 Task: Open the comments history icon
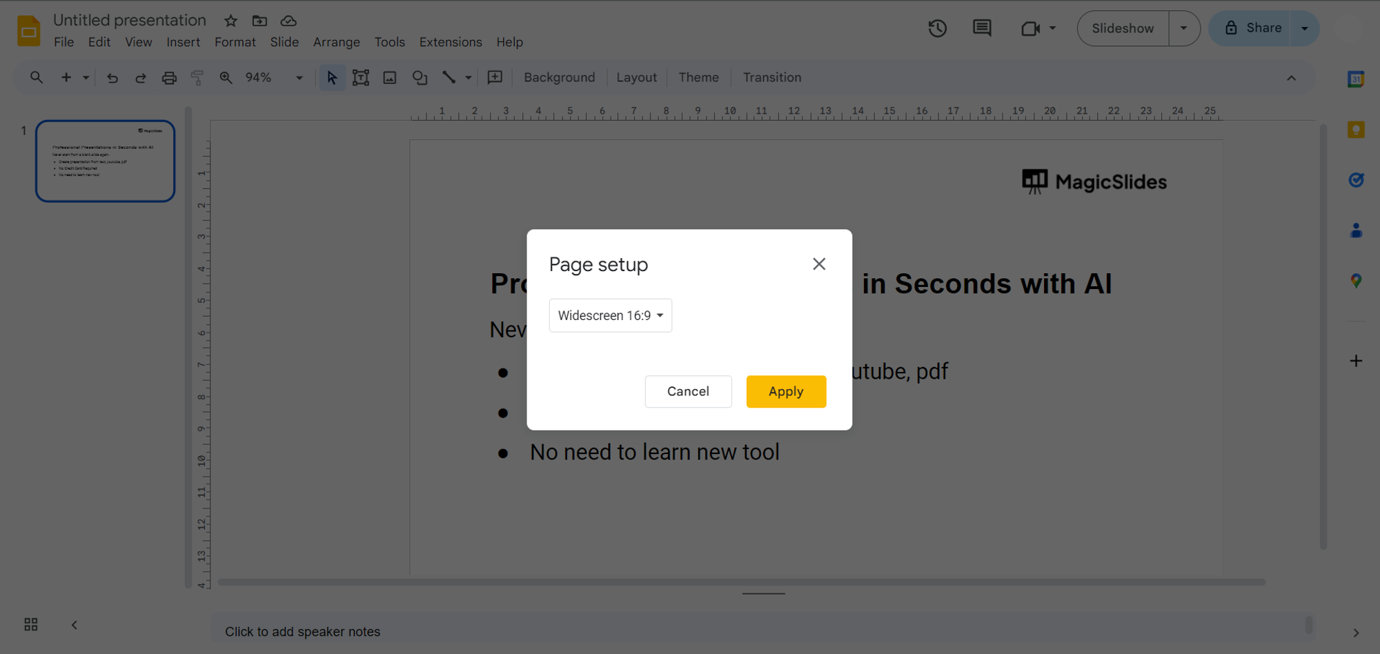tap(982, 28)
